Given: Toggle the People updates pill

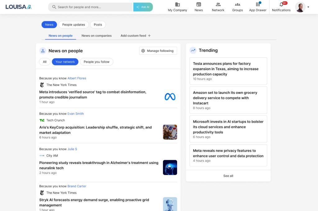Looking at the screenshot, I should 74,25.
